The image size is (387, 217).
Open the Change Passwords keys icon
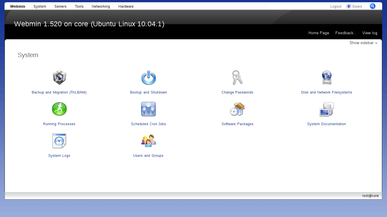click(x=237, y=78)
